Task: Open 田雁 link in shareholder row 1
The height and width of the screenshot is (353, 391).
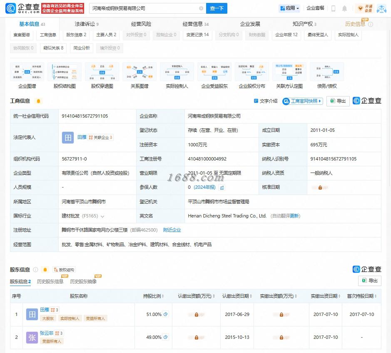Action: pos(45,310)
